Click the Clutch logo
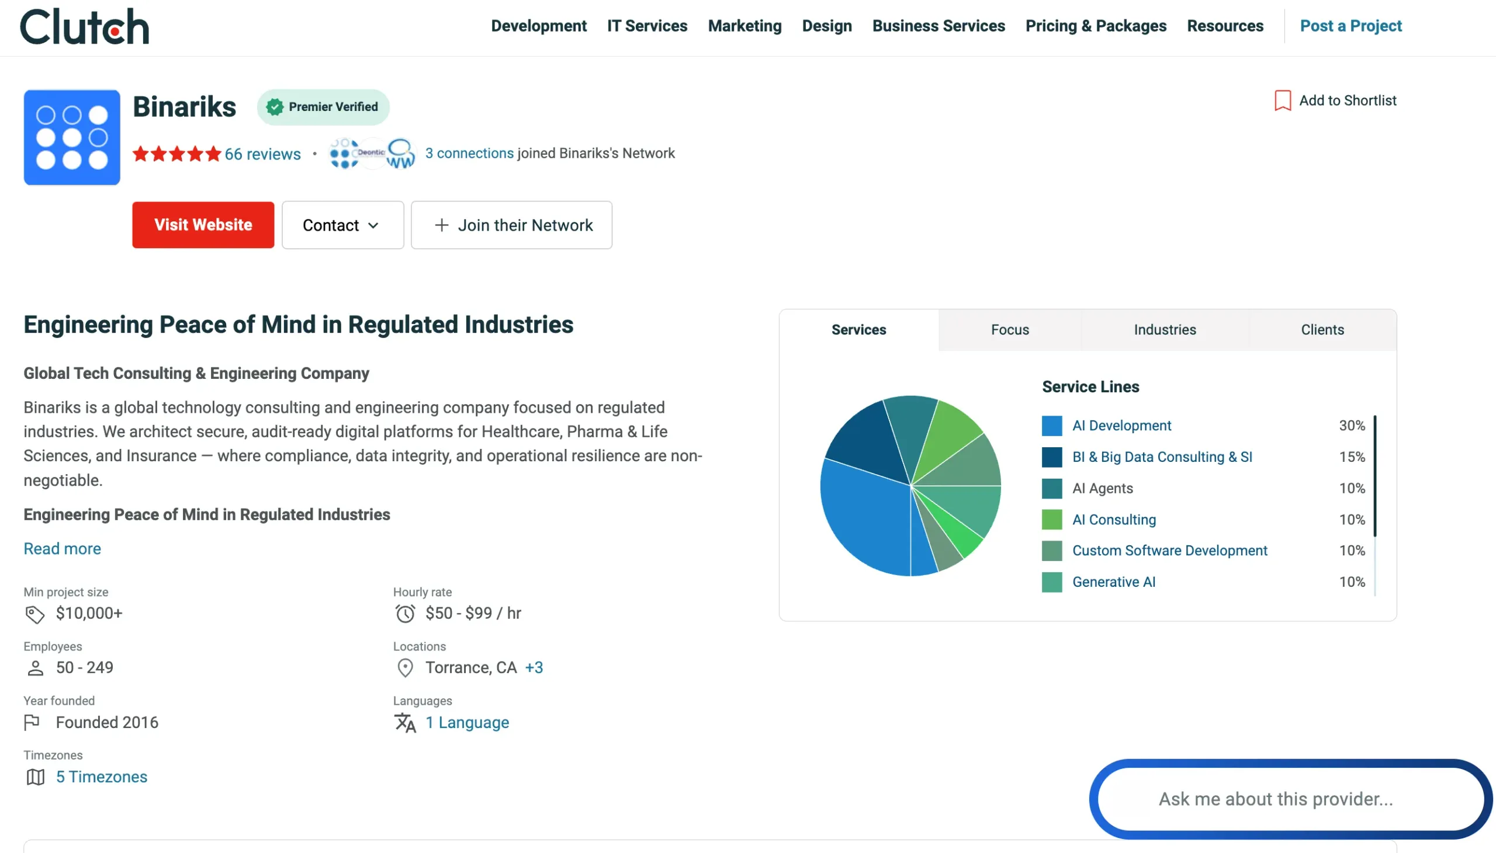Screen dimensions: 1496x853 pos(84,26)
